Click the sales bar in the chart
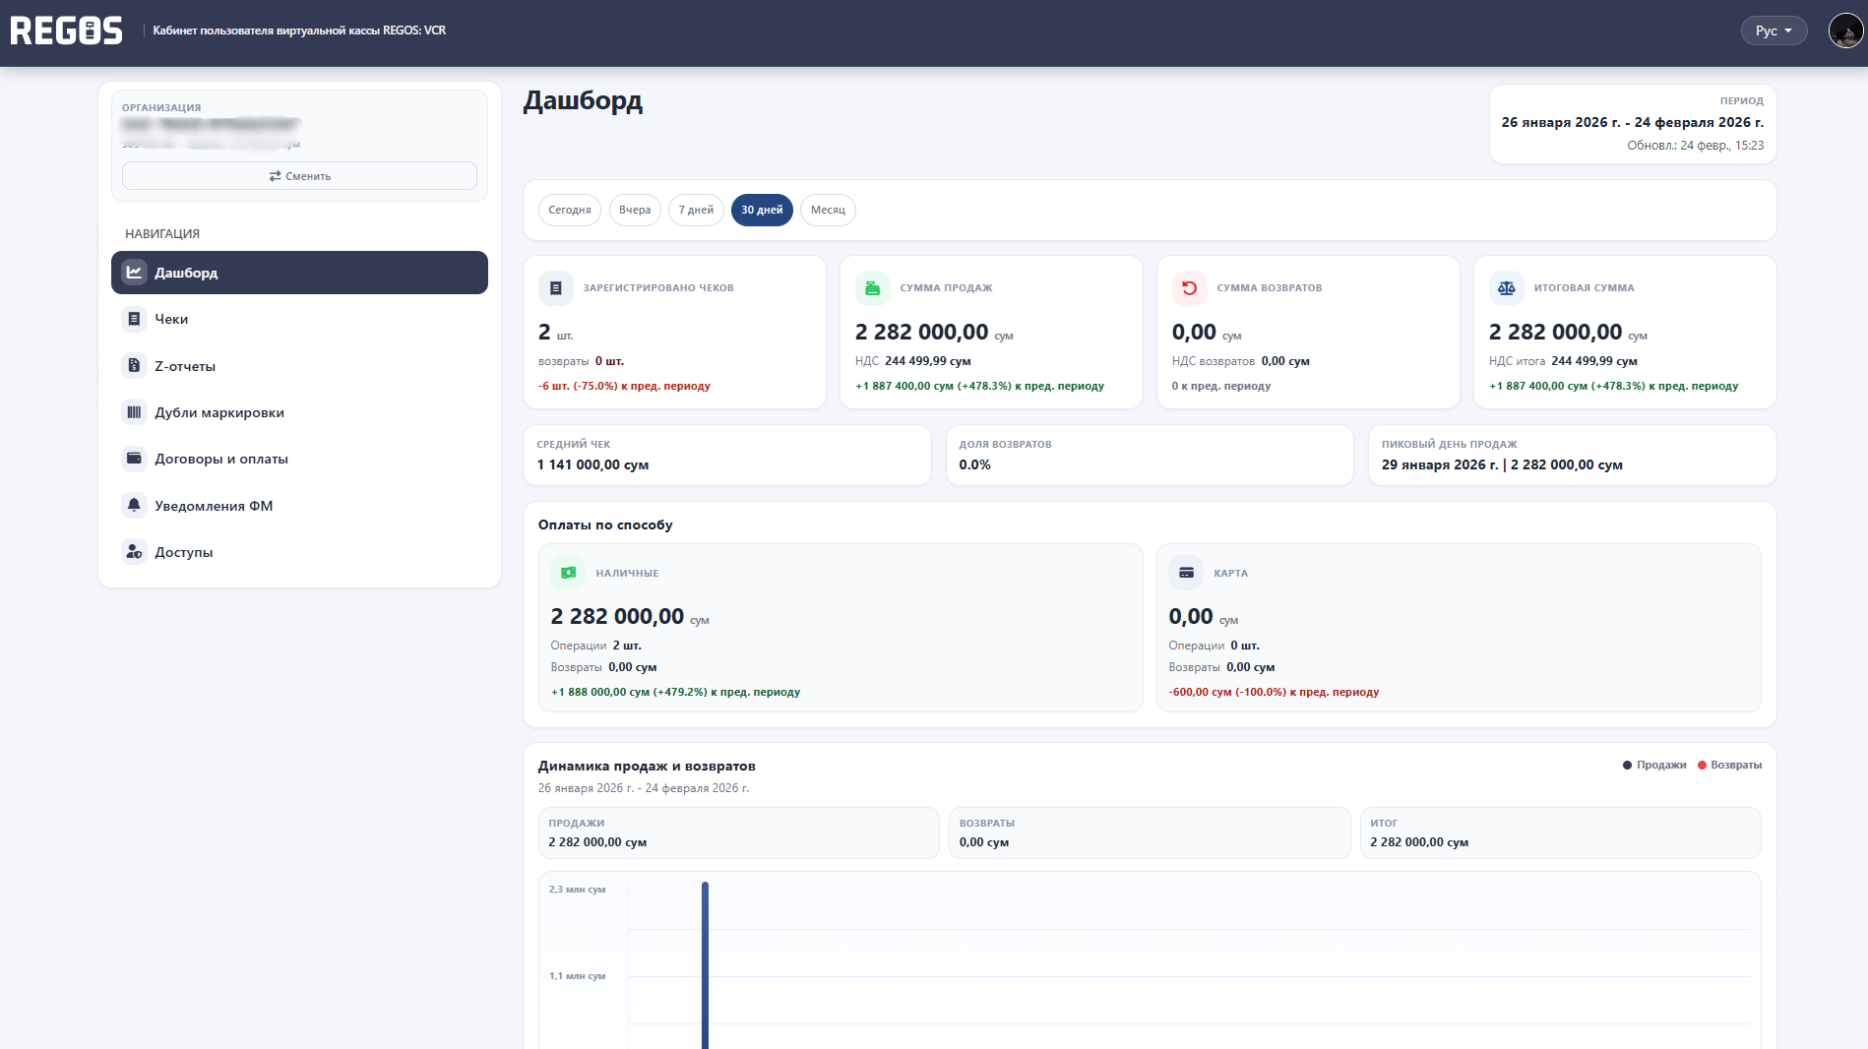 [705, 964]
